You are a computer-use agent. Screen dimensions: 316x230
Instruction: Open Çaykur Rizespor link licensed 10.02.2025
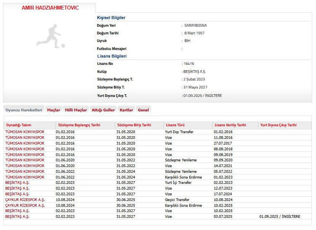coord(25,206)
